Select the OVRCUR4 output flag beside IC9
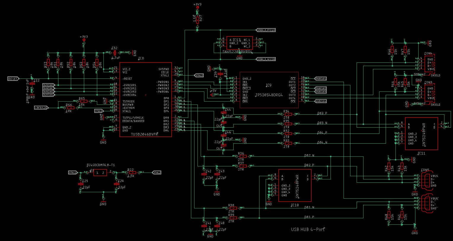 (321, 101)
